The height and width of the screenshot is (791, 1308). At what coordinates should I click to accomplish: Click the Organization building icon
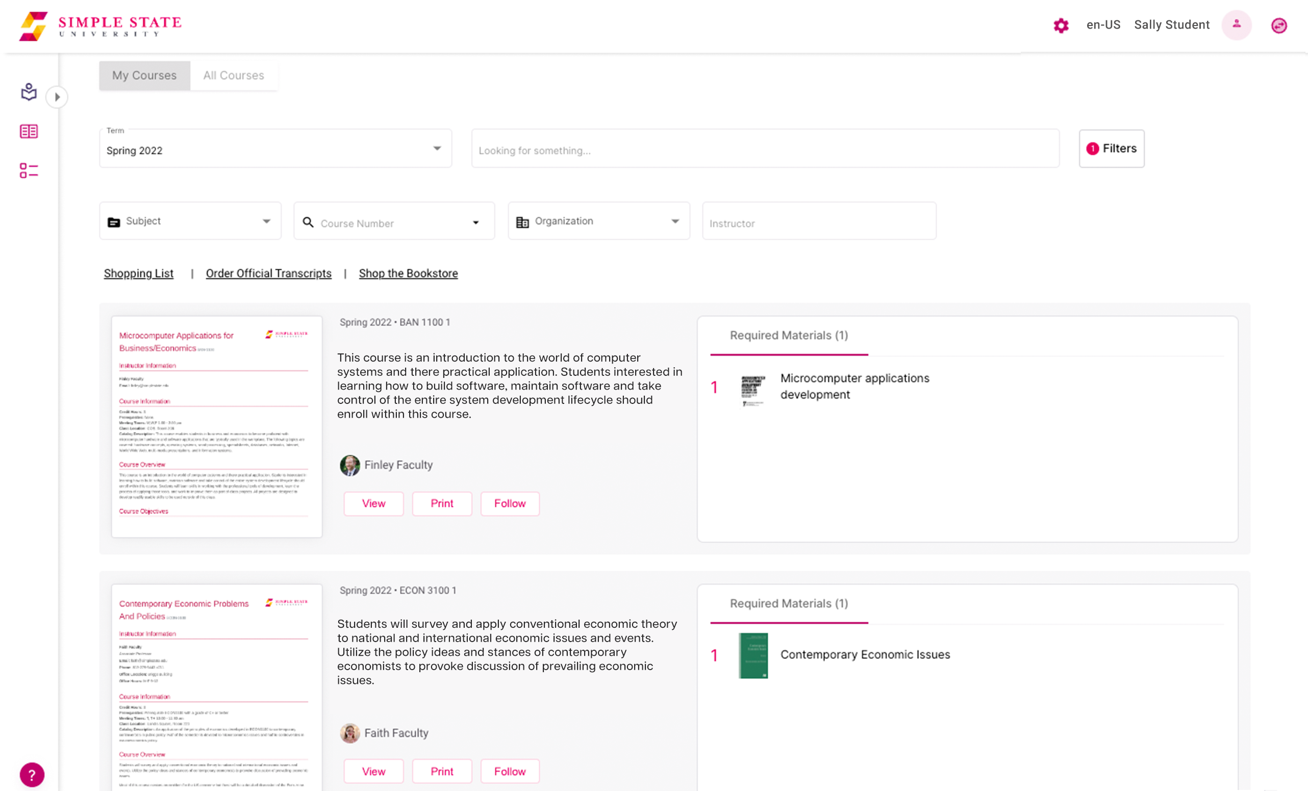click(x=523, y=221)
